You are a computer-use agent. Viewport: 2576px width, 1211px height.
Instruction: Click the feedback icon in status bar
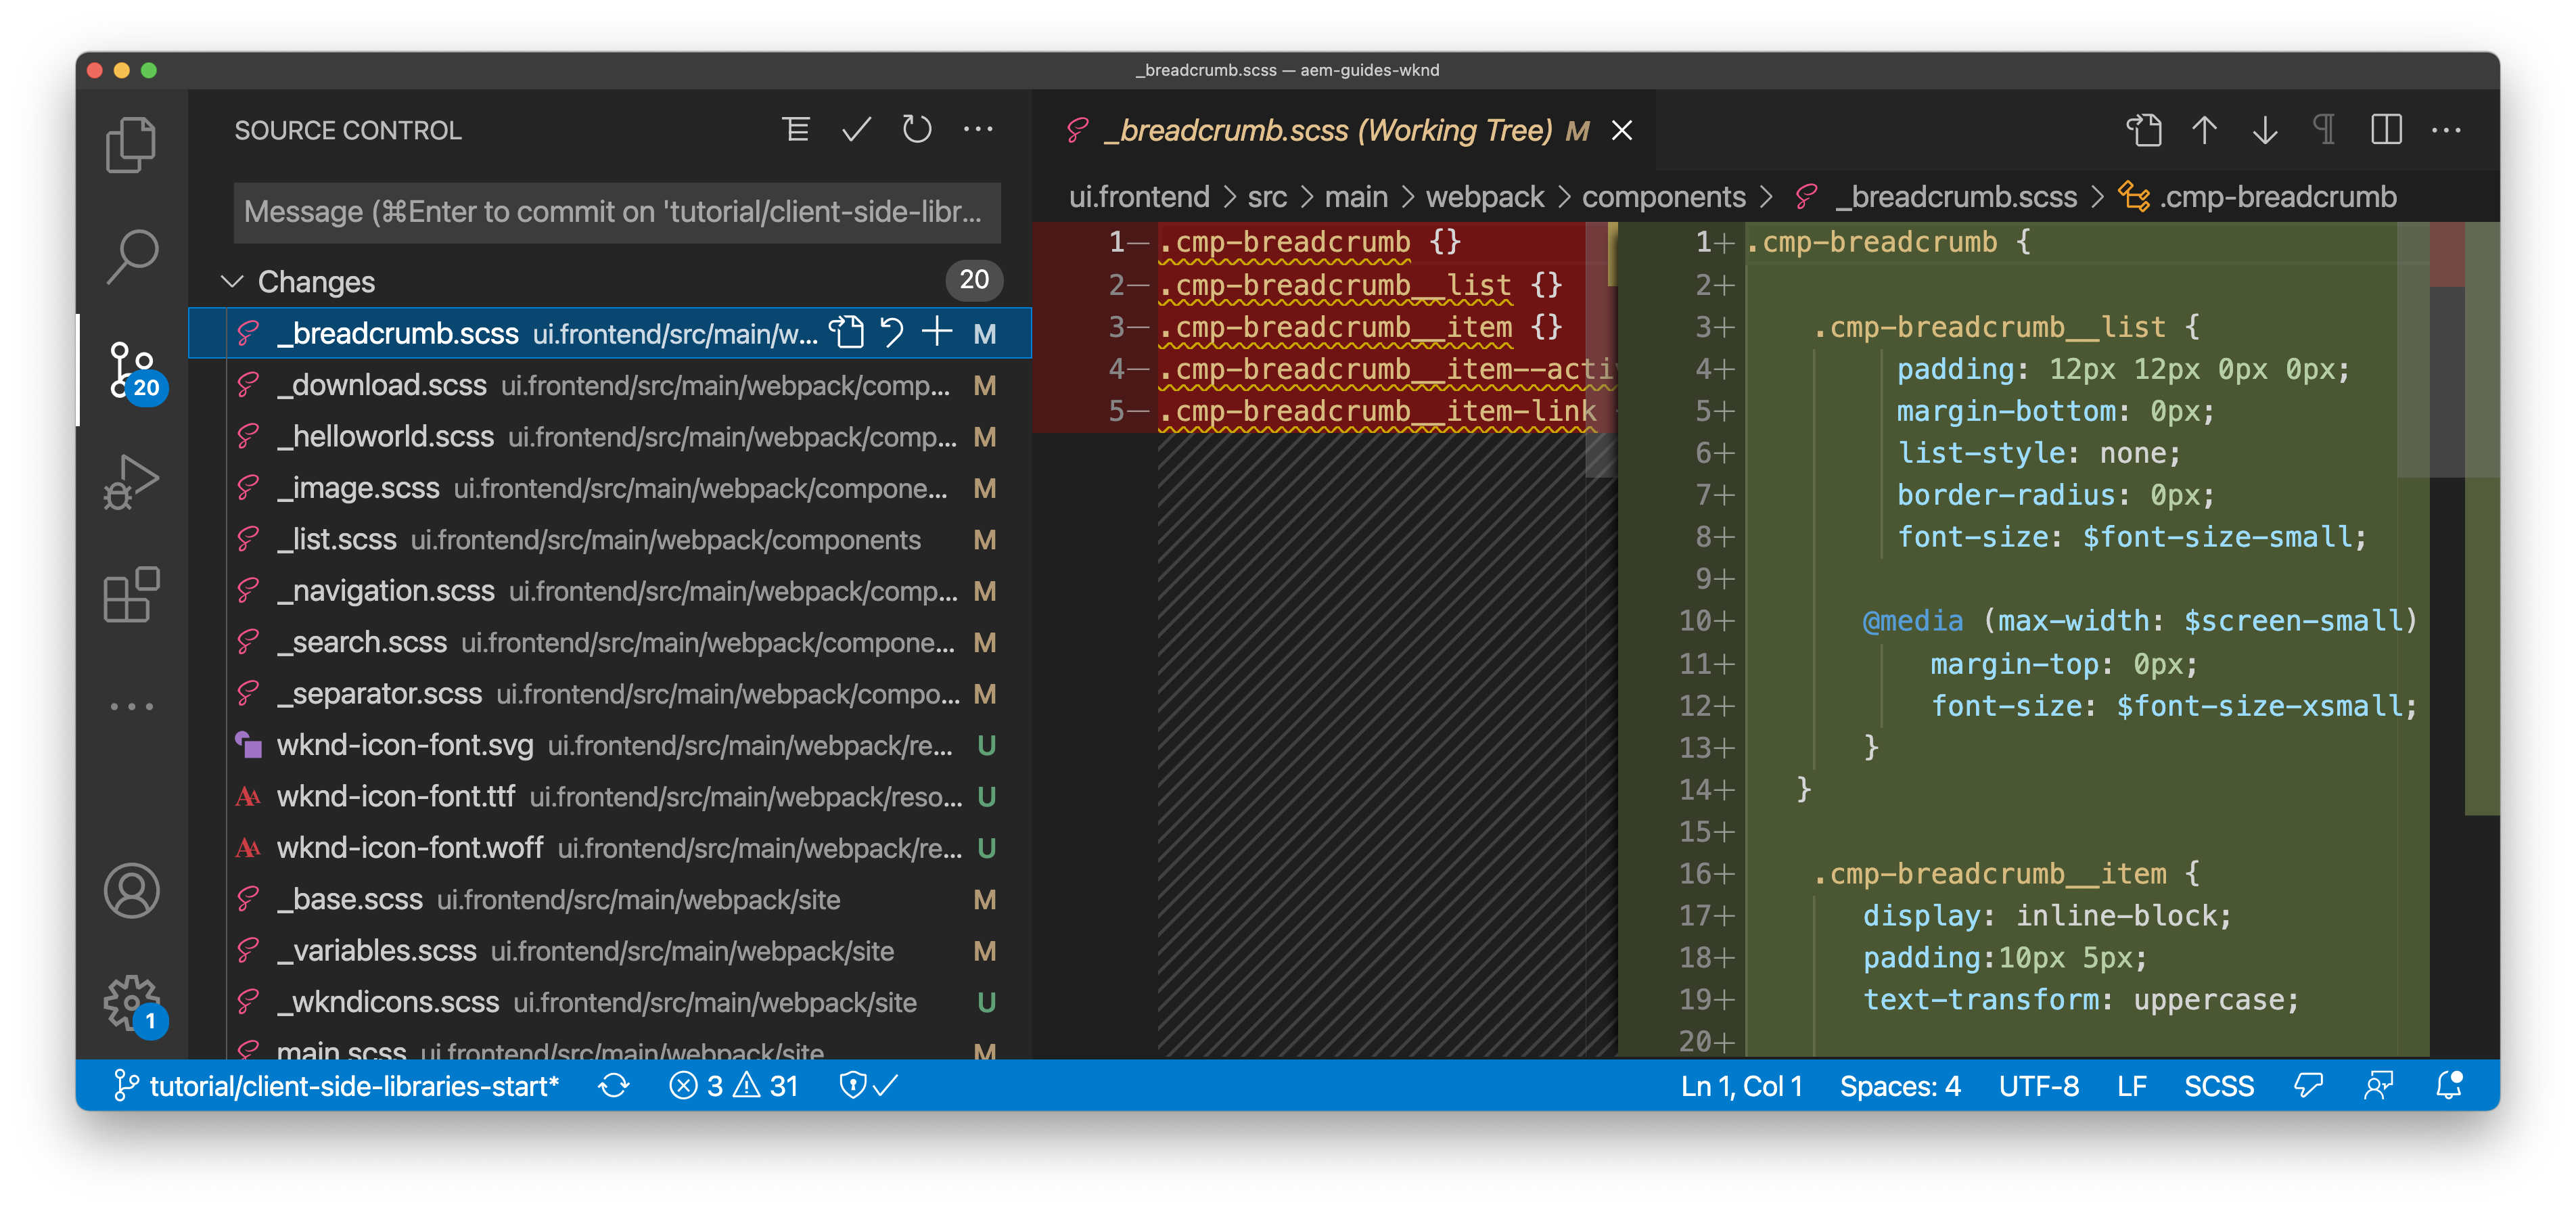click(2308, 1086)
